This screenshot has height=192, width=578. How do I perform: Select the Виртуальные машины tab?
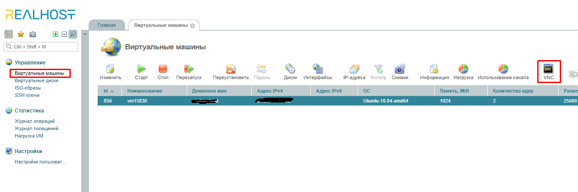(161, 25)
